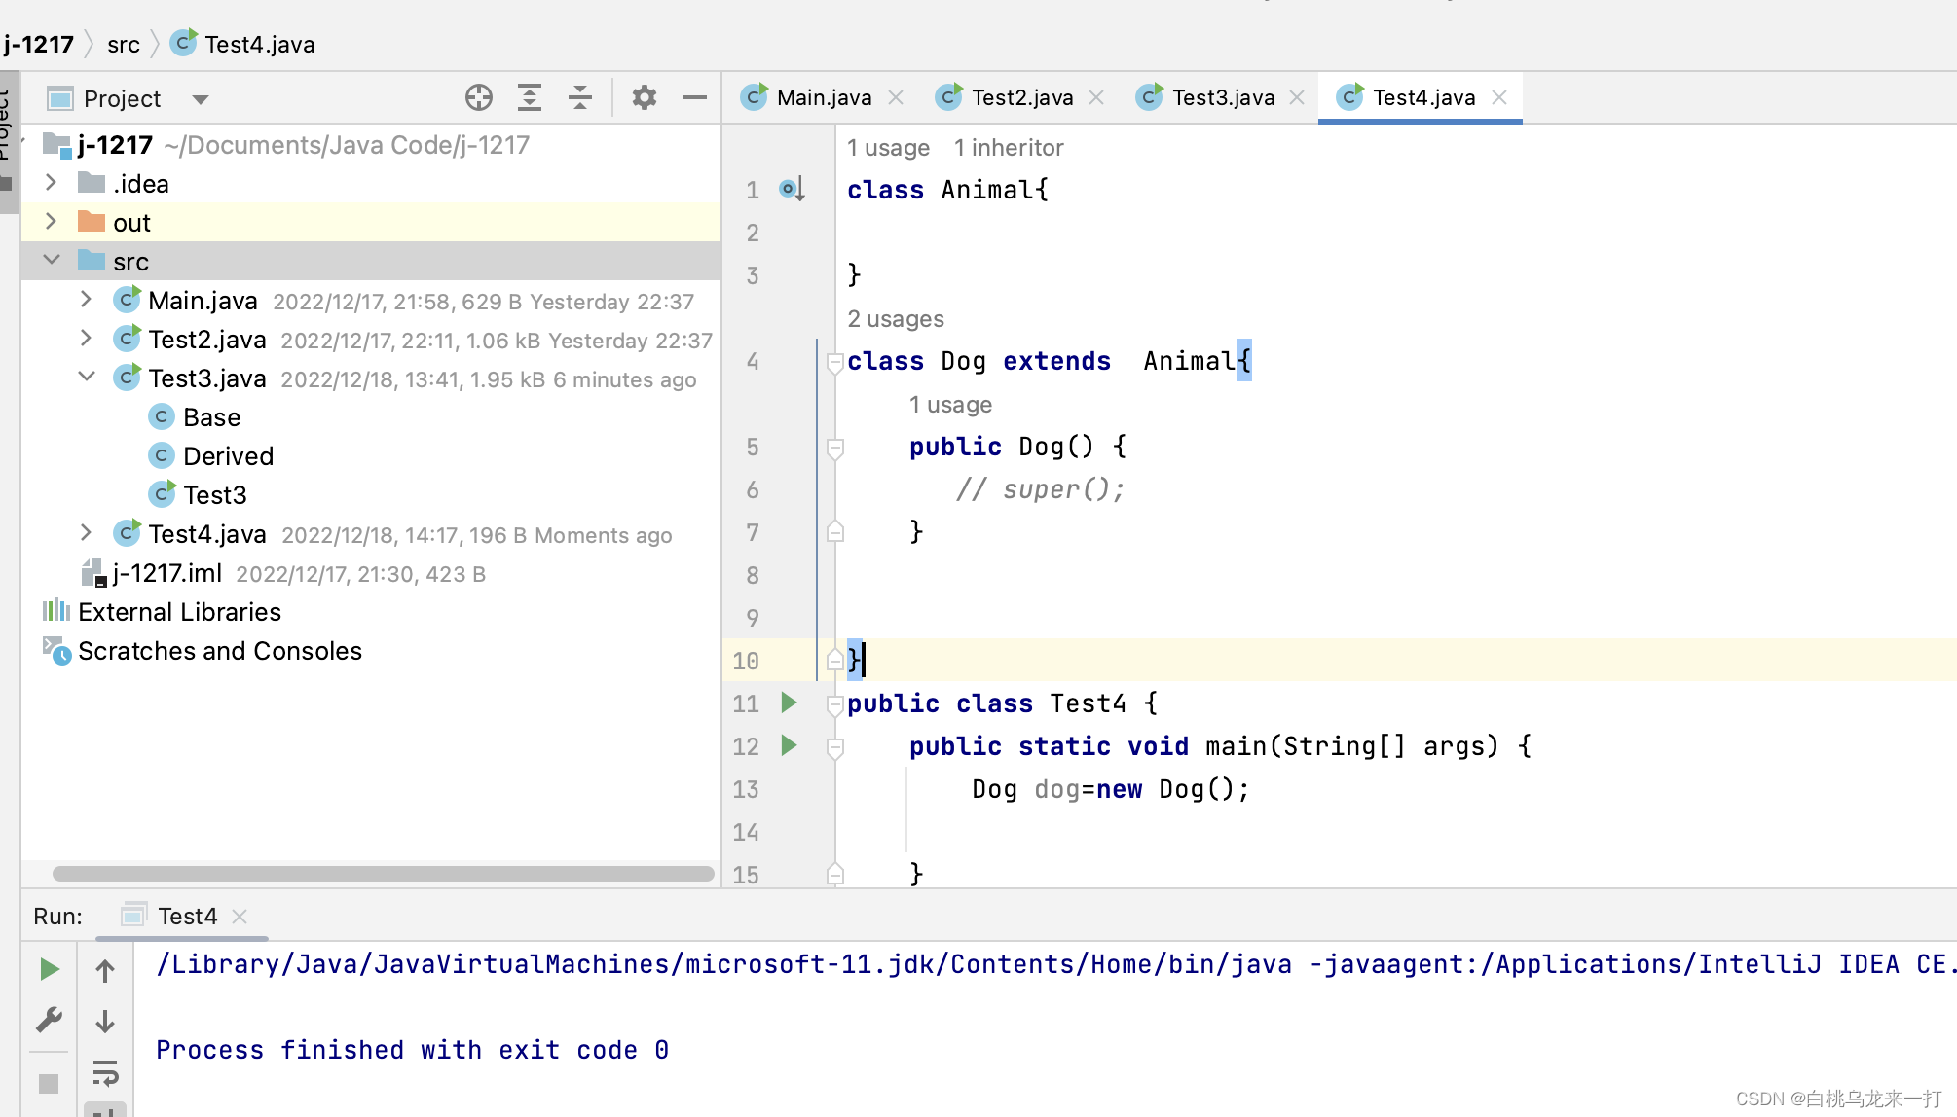Place cursor on line 13 Dog dog=new Dog();
The image size is (1957, 1117).
1111,789
